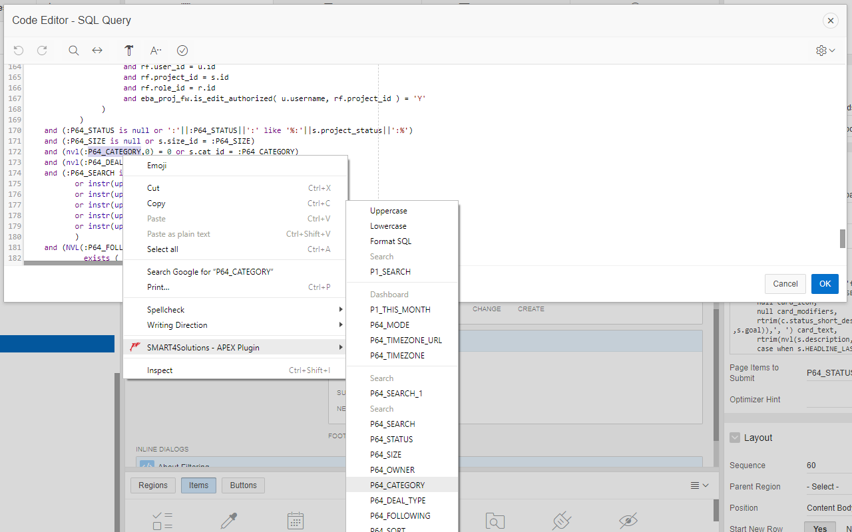Pick Date Picker calendar item icon
This screenshot has height=532, width=852.
296,521
